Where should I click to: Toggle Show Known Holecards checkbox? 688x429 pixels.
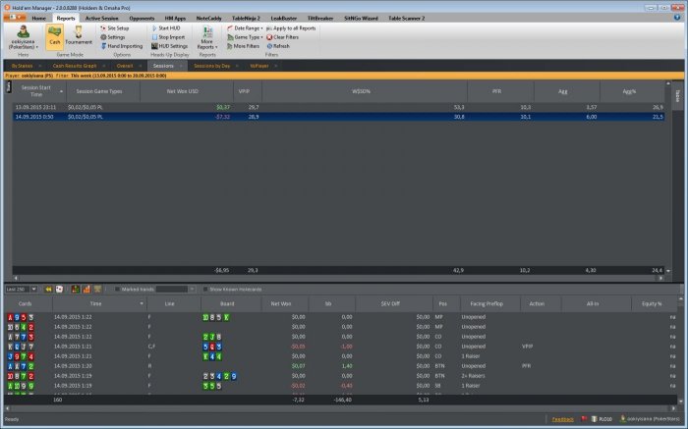pos(205,290)
